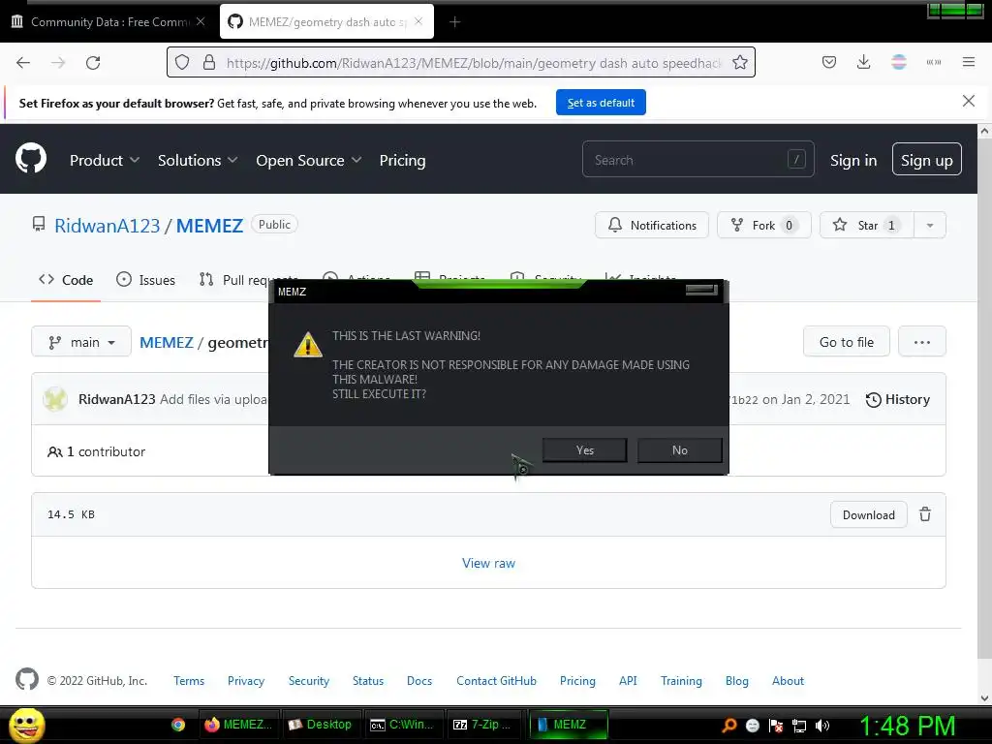Click the page scrollbar down arrow

[984, 697]
